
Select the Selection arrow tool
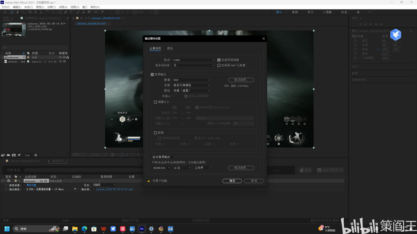tap(12, 12)
